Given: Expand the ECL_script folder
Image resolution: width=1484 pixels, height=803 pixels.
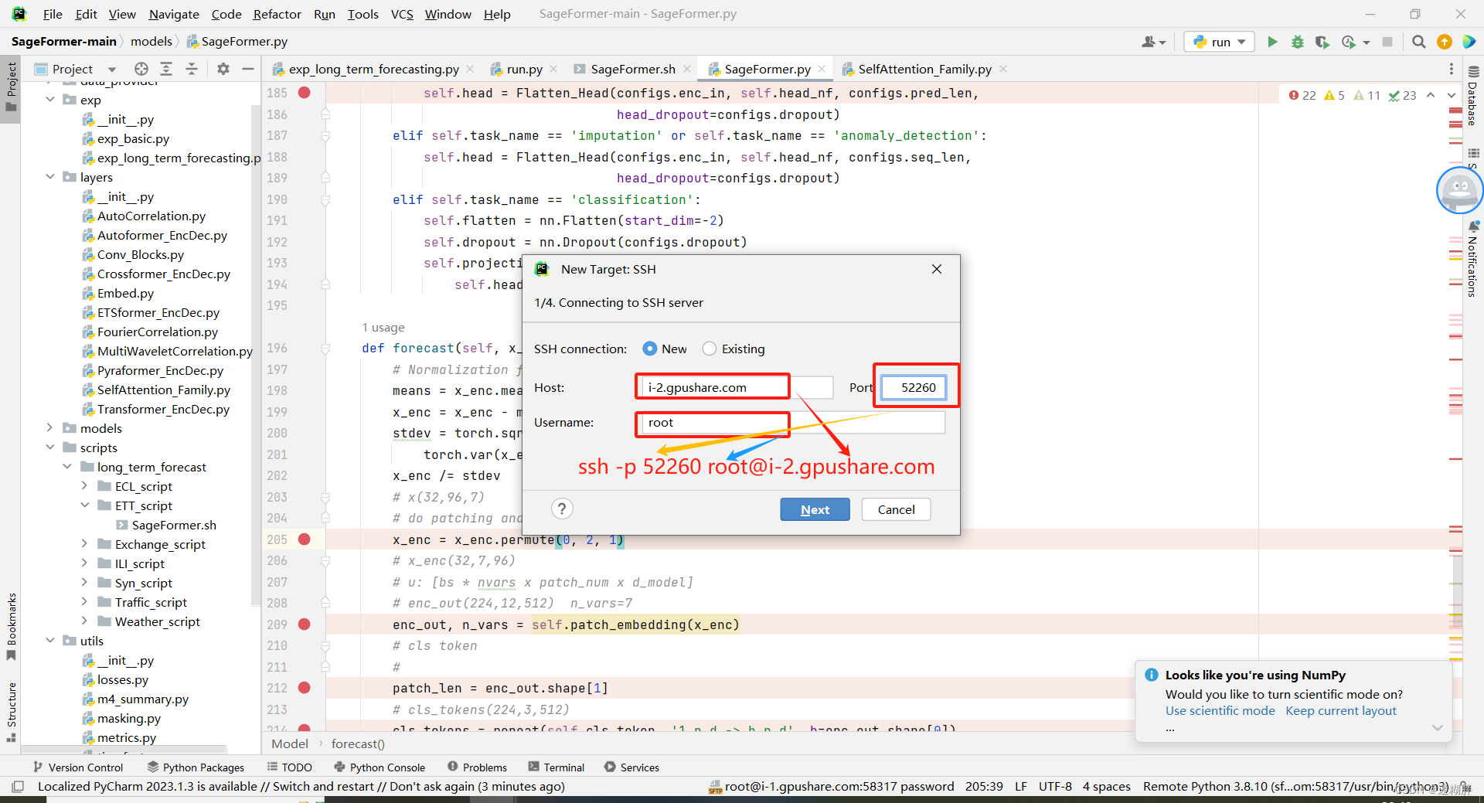Looking at the screenshot, I should coord(84,486).
